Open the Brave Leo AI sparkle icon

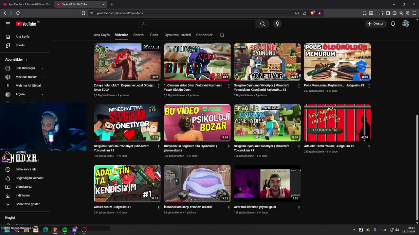click(401, 13)
